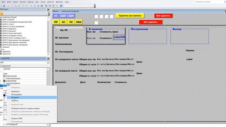226x127 pixels.
Task: Choose Вставить in the context menu
Action: (32, 97)
